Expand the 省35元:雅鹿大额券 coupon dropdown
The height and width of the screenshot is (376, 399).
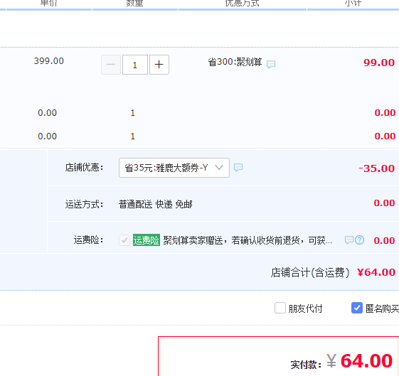tap(174, 168)
